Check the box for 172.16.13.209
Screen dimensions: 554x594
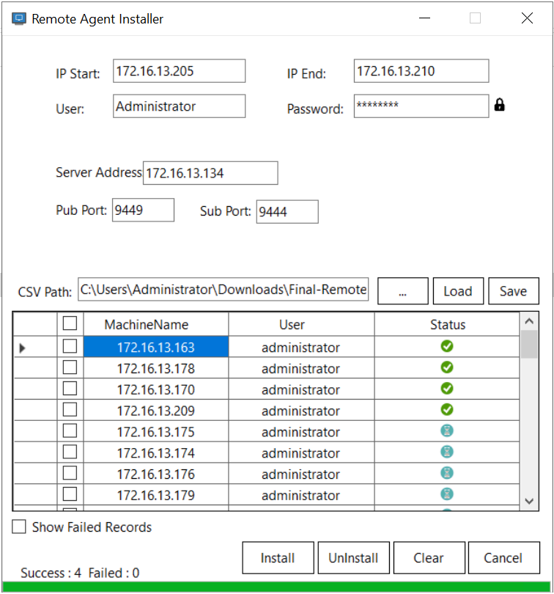click(x=70, y=409)
